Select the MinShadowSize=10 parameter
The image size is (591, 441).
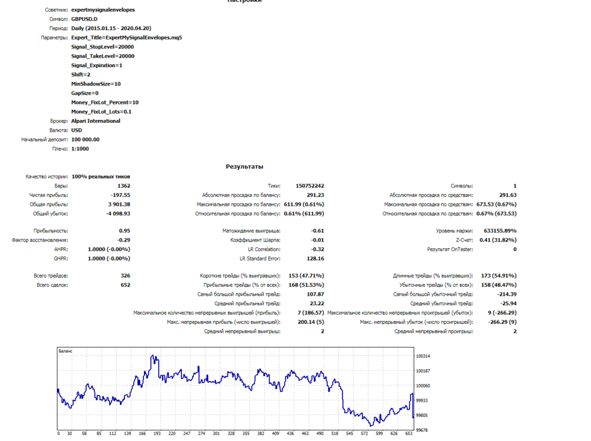96,83
